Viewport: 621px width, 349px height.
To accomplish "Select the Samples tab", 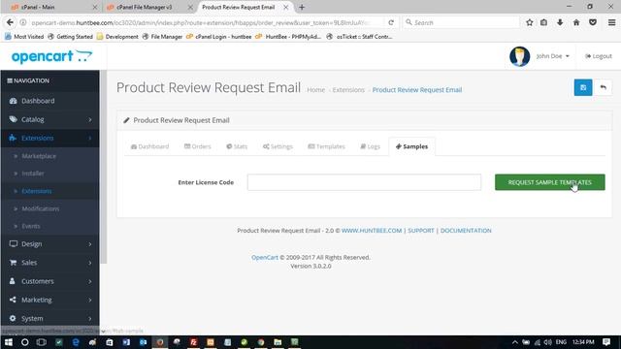I will click(x=411, y=146).
